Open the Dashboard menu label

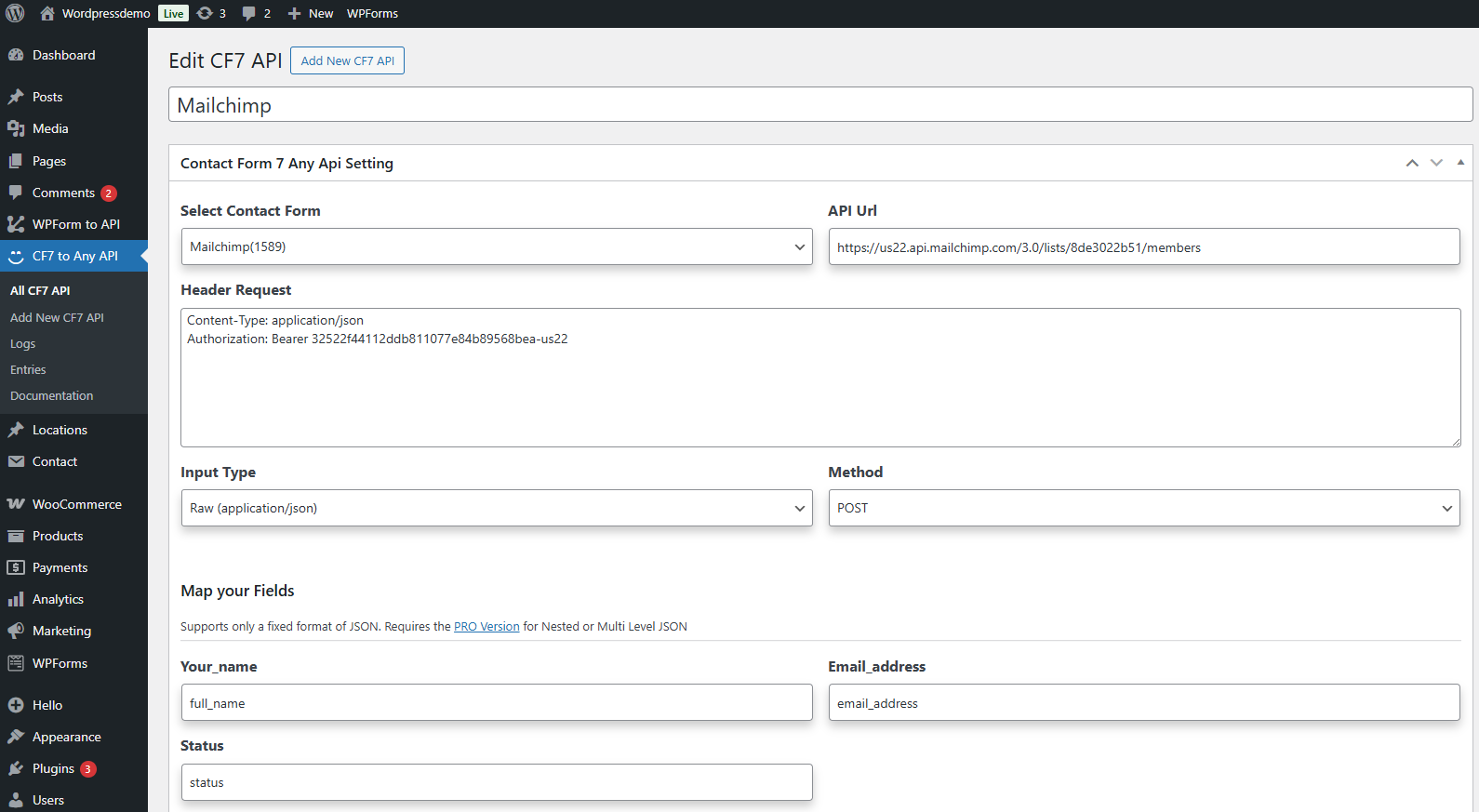(x=64, y=55)
